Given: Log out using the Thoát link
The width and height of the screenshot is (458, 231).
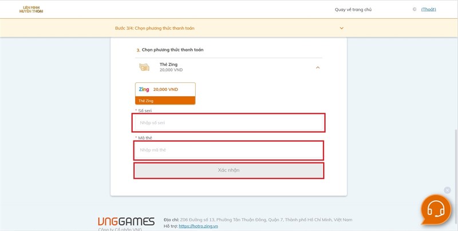Looking at the screenshot, I should [428, 10].
